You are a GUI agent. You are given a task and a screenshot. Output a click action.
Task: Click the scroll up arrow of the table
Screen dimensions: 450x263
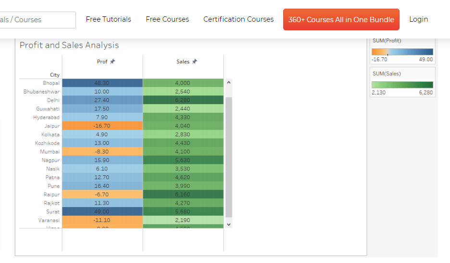(229, 82)
